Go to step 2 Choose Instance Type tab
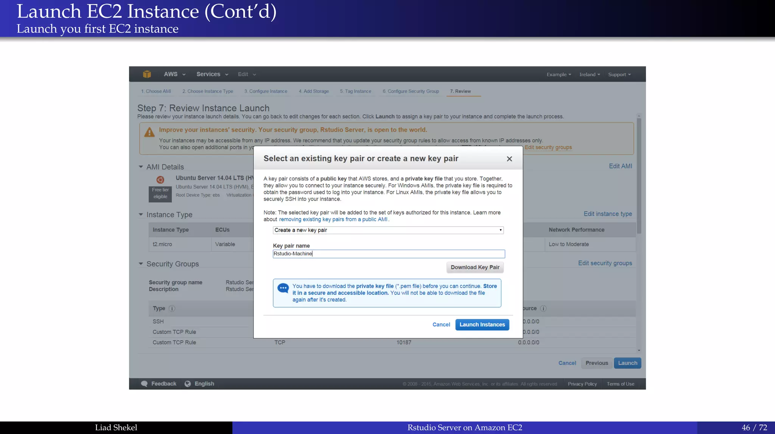Image resolution: width=775 pixels, height=434 pixels. pos(208,91)
